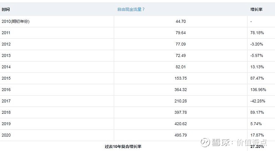Select the 2017 year cell
Viewport: 275px width, 151px height.
(6, 101)
